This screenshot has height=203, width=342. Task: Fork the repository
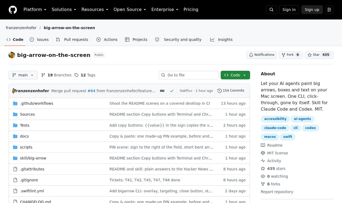[291, 55]
